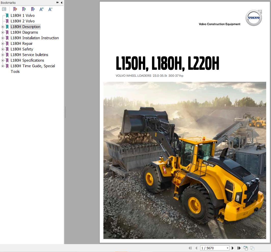
Task: Select the L180H Description bookmark
Action: (x=25, y=27)
